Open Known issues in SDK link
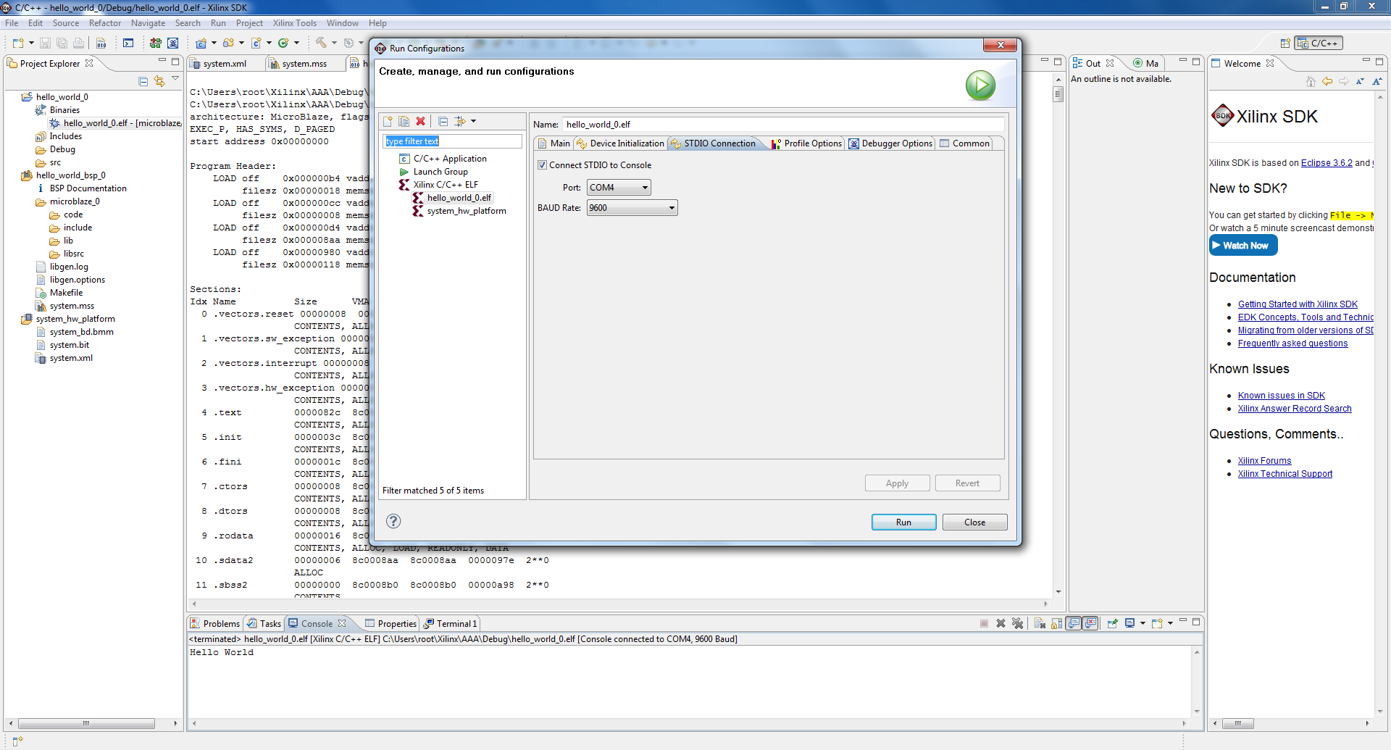This screenshot has height=750, width=1391. (1281, 396)
